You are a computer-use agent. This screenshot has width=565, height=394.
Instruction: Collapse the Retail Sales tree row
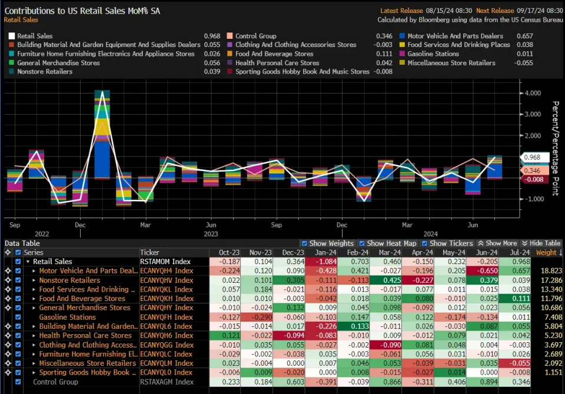pos(28,262)
